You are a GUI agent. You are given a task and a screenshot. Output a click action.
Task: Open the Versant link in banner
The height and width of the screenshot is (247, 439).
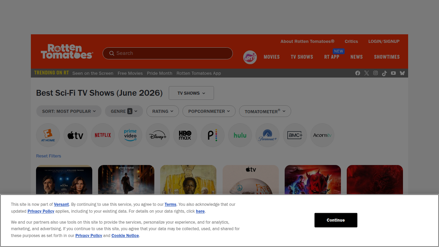tap(61, 204)
